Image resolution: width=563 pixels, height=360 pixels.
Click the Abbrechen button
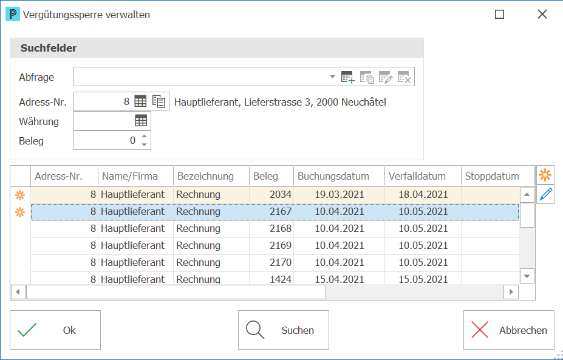[x=509, y=330]
